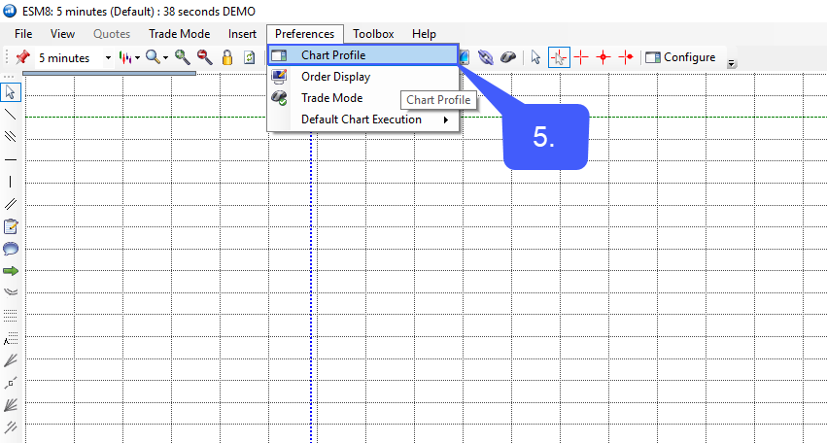Select the red crosshair with side dot
827x443 pixels.
626,57
